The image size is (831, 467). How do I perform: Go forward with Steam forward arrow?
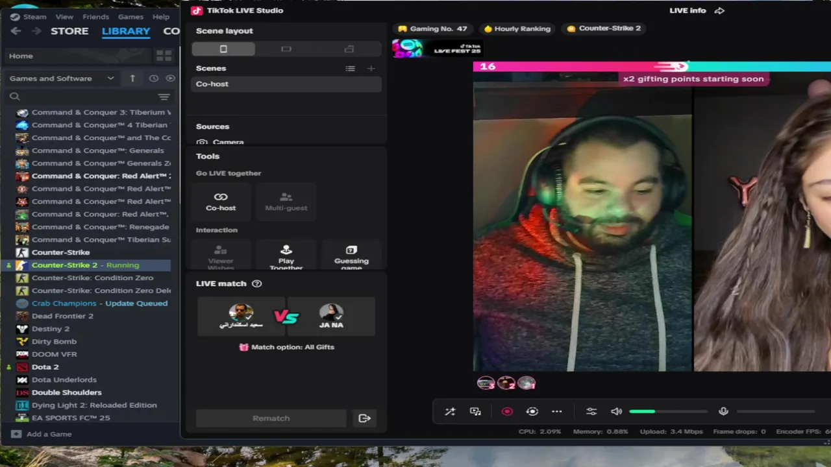36,31
